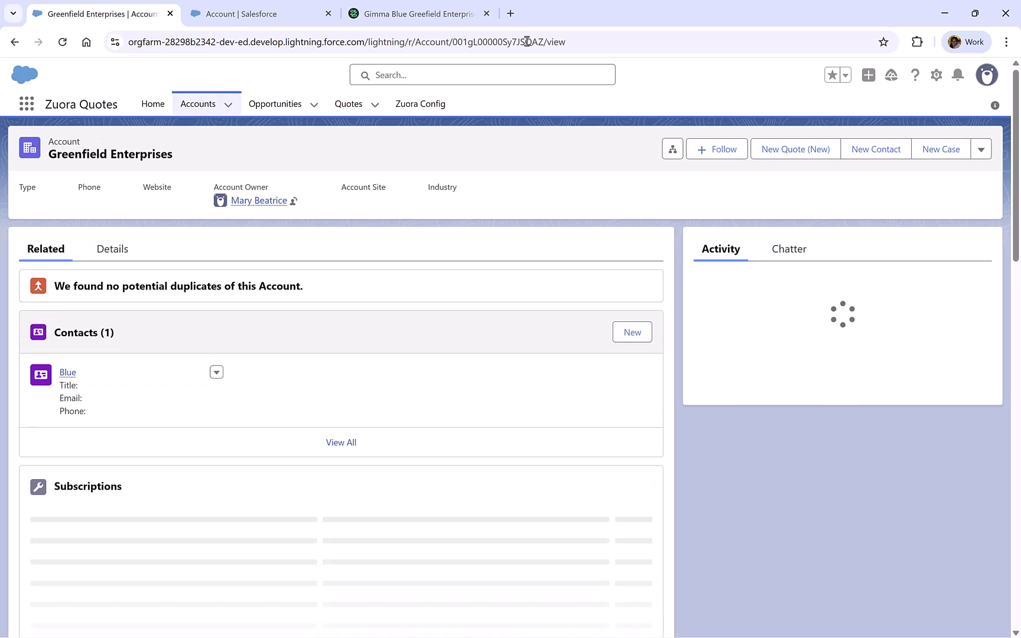Click the New Contact button

tap(876, 149)
